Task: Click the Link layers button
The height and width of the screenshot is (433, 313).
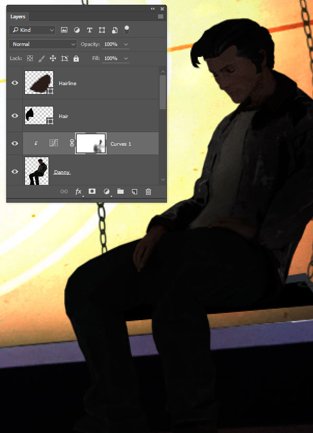Action: tap(64, 191)
